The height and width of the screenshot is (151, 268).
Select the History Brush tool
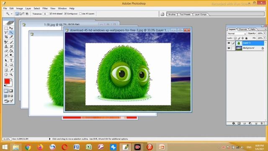[11, 47]
